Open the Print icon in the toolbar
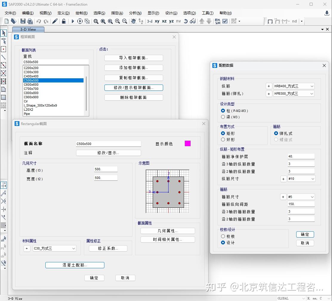332x301 pixels. click(30, 21)
